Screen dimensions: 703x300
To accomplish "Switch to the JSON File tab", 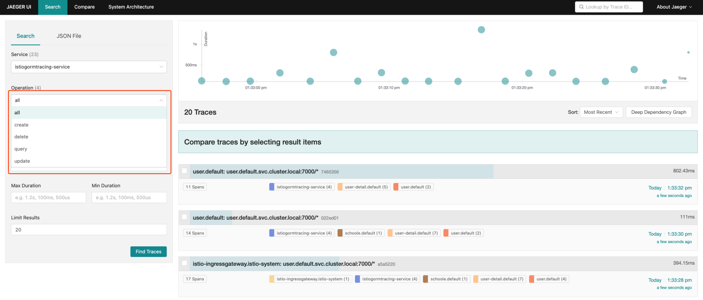I will (69, 36).
